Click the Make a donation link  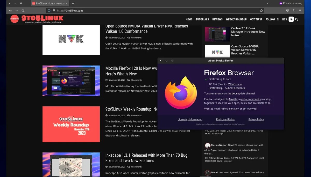(x=230, y=109)
